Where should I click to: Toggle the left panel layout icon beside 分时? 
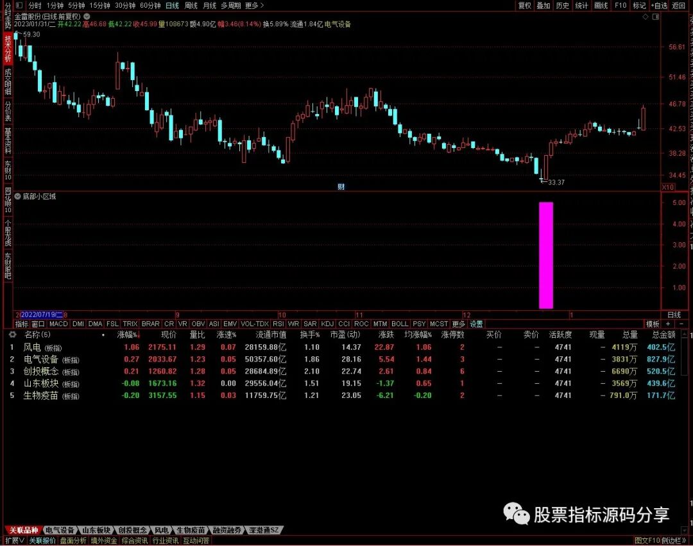tap(19, 5)
